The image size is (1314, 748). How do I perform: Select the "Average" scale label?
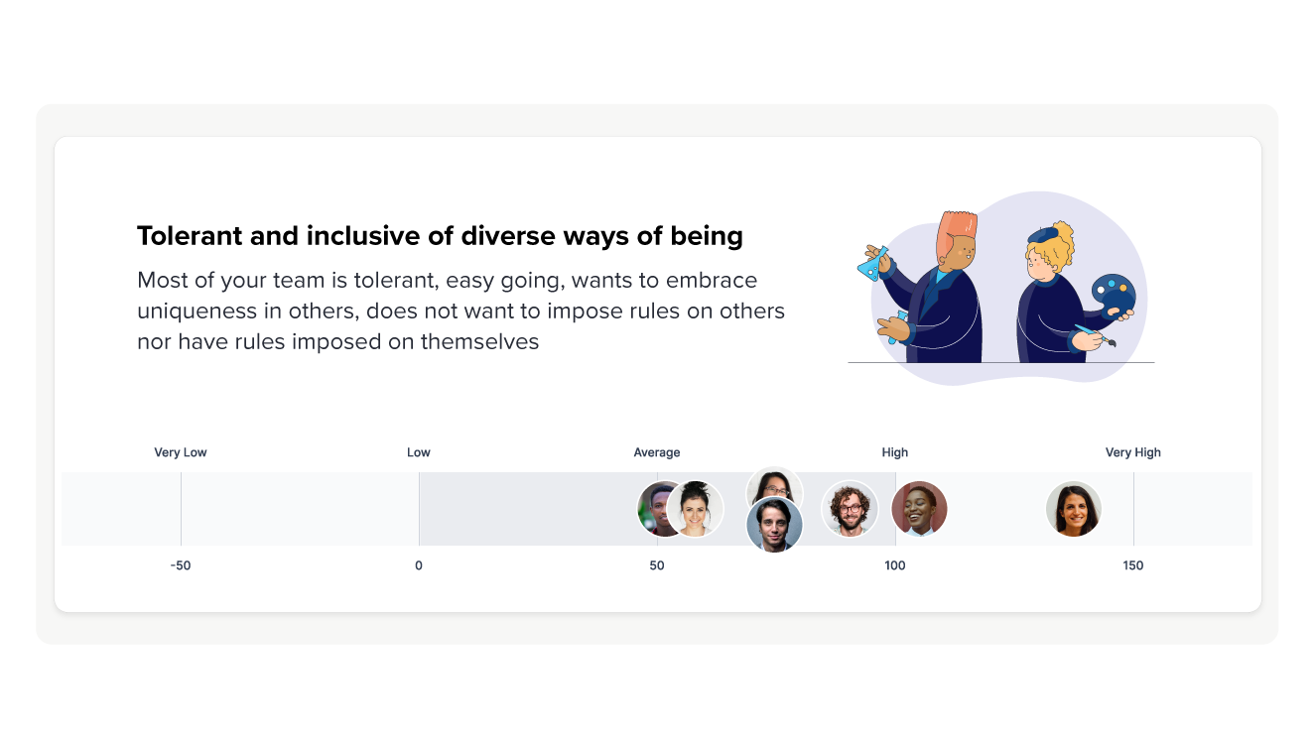(657, 452)
